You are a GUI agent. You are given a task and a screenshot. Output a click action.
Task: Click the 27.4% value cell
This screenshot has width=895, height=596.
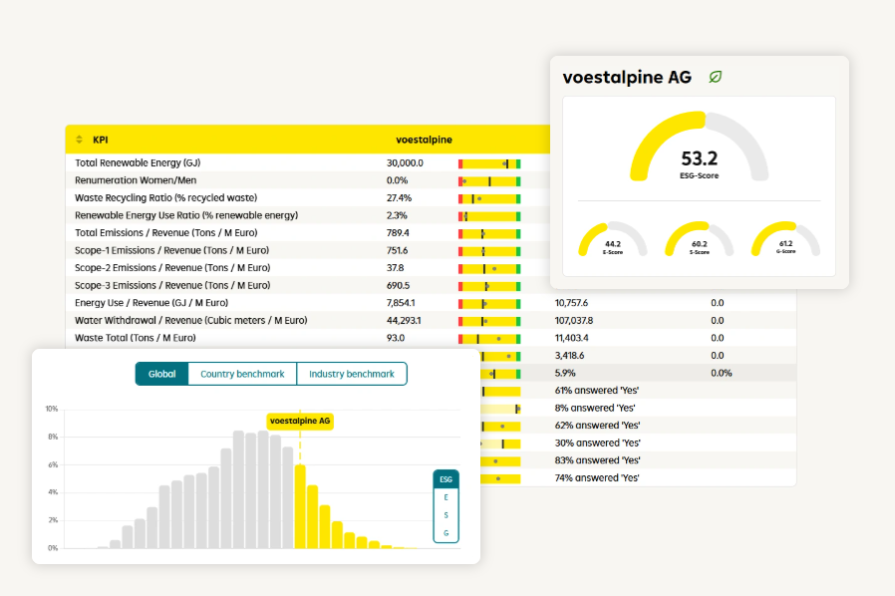coord(399,198)
